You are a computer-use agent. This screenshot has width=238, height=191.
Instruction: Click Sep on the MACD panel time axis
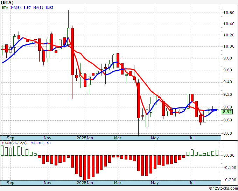click(10, 183)
